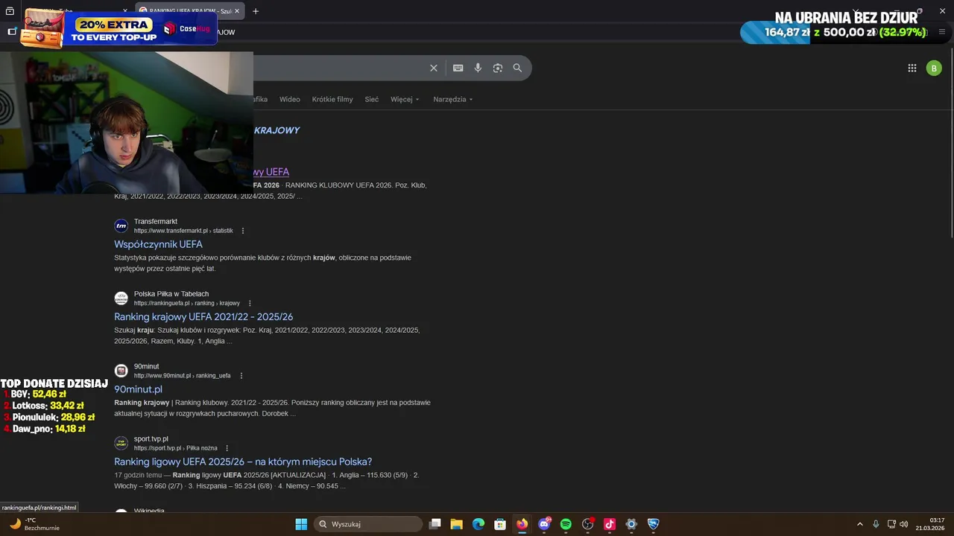The height and width of the screenshot is (536, 954).
Task: Open the taskbar clock and date
Action: tap(930, 524)
